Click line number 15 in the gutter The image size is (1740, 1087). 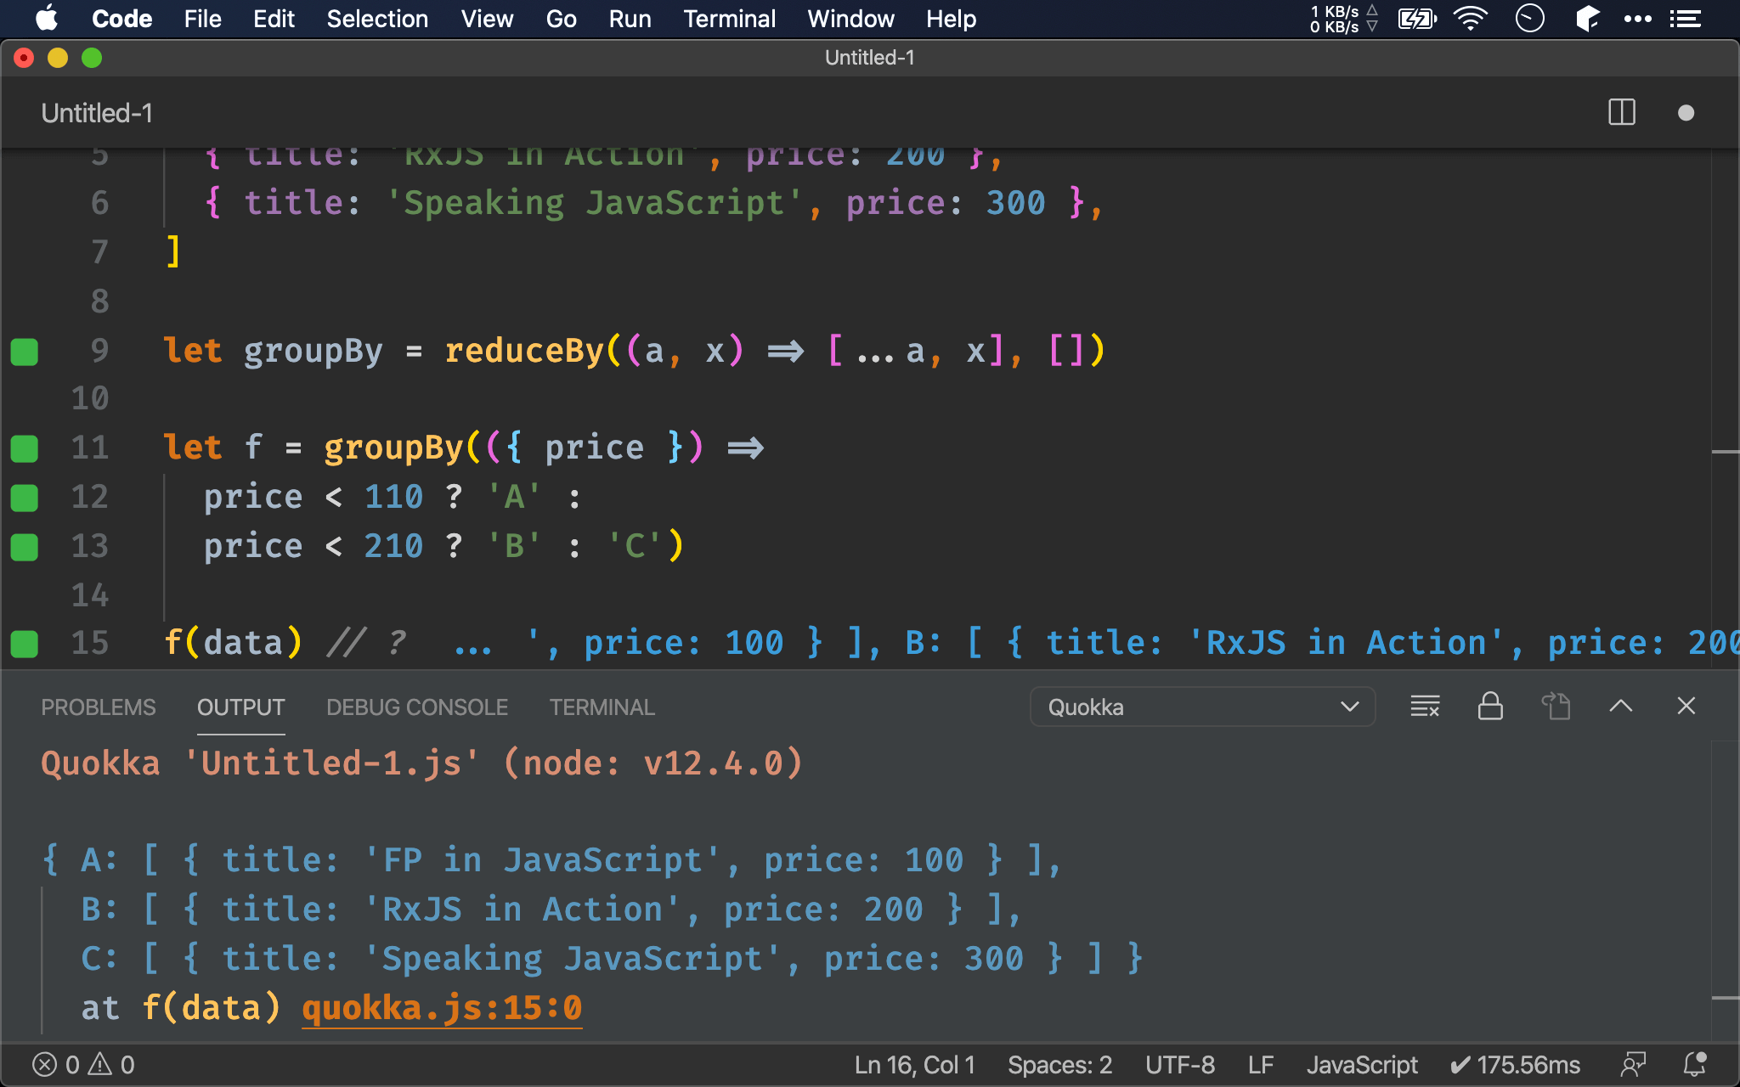point(90,643)
